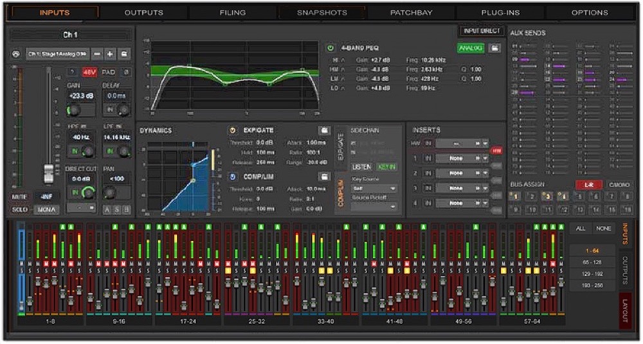Click the red HW insert tag icon
643x344 pixels.
[x=496, y=151]
